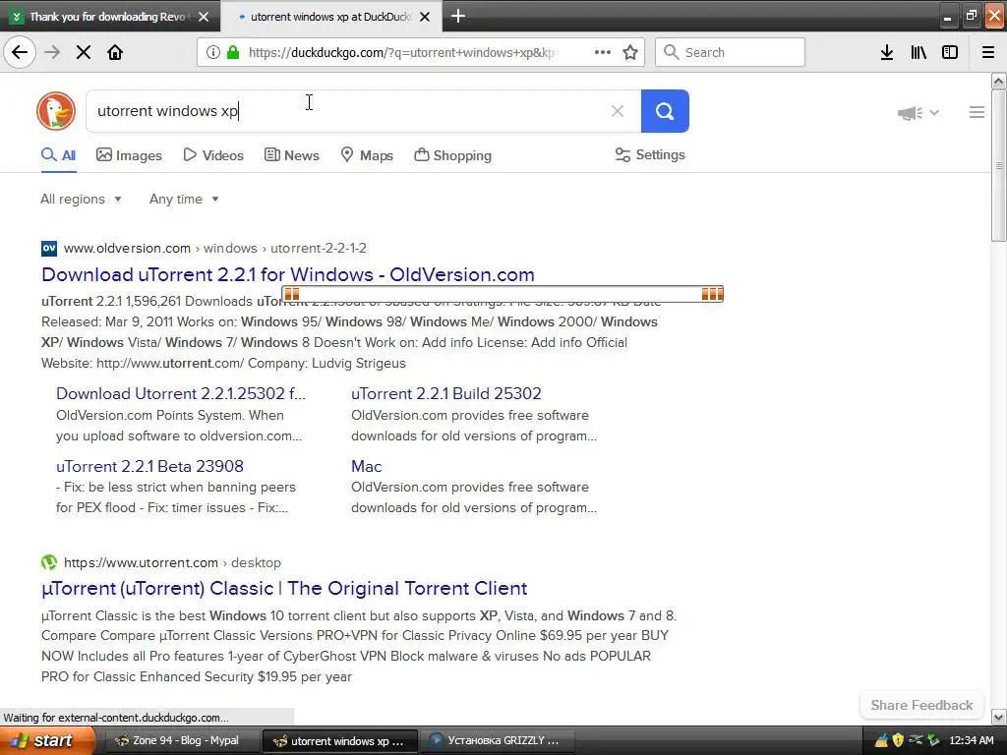Open the Firefox hamburger menu
Screen dimensions: 1007x755
988,52
